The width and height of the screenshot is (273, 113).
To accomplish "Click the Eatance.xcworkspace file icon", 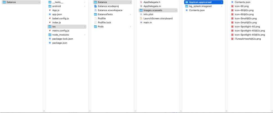I will [x=96, y=10].
